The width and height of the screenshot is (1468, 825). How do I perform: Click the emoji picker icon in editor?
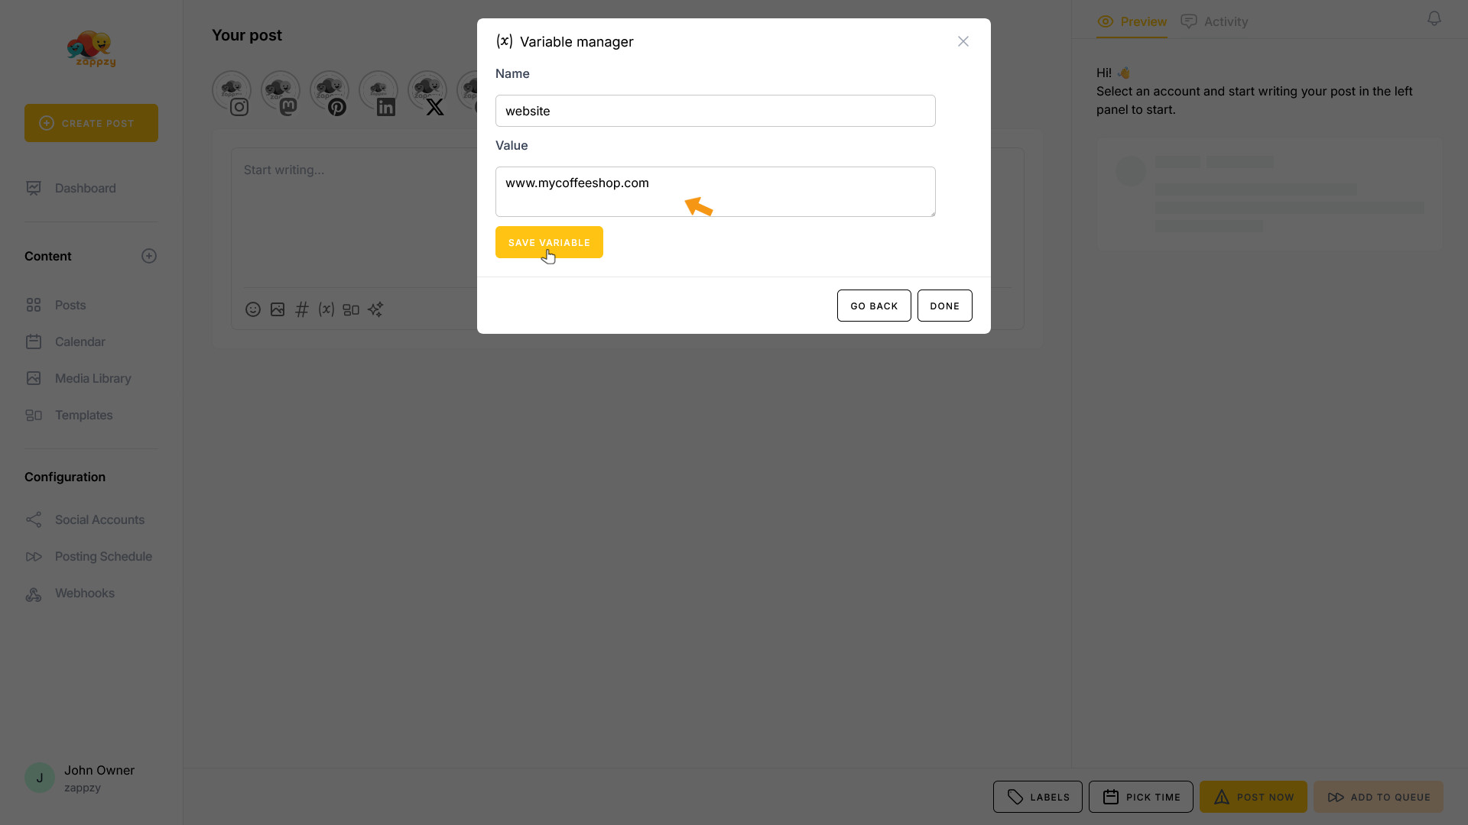coord(253,309)
